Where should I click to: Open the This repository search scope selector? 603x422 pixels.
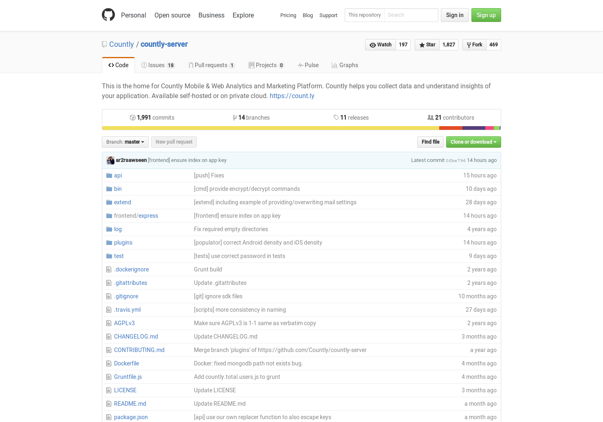pos(365,15)
